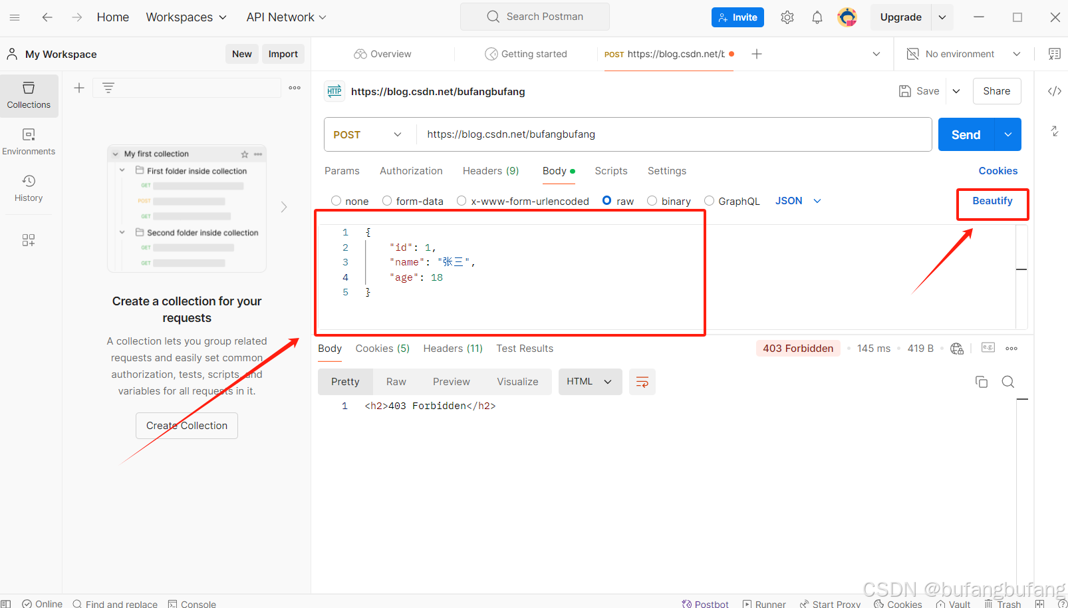Click the request URL input field
This screenshot has height=608, width=1068.
pyautogui.click(x=674, y=134)
